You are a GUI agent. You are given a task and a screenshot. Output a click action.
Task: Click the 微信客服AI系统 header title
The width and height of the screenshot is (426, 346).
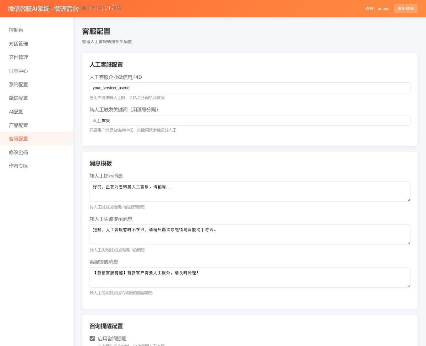point(43,9)
